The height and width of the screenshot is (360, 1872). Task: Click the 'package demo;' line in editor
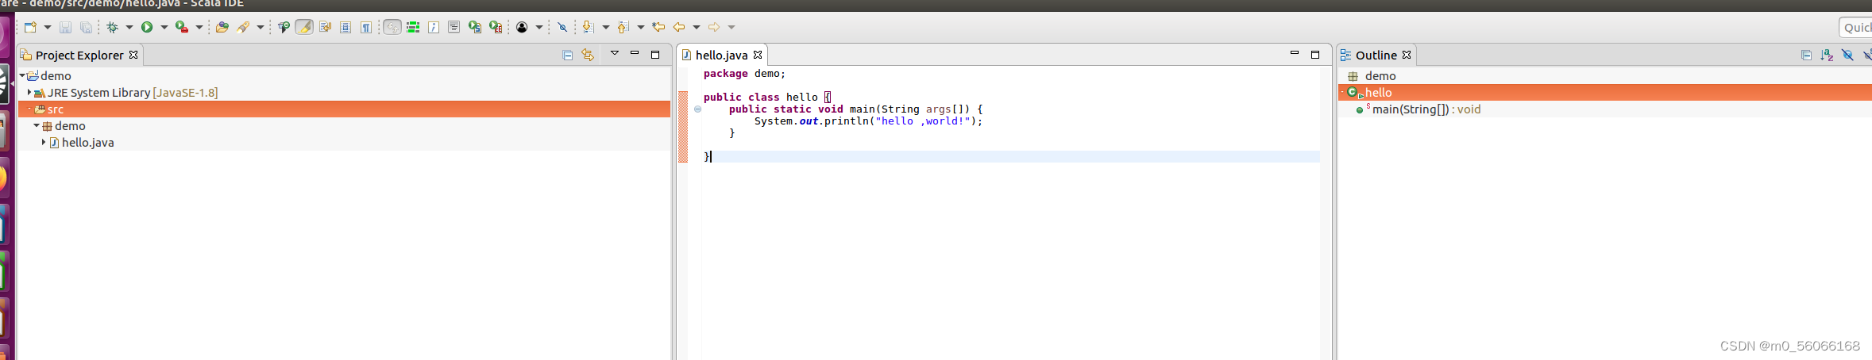tap(744, 74)
